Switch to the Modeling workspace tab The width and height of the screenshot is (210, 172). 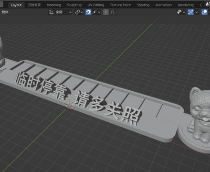54,5
